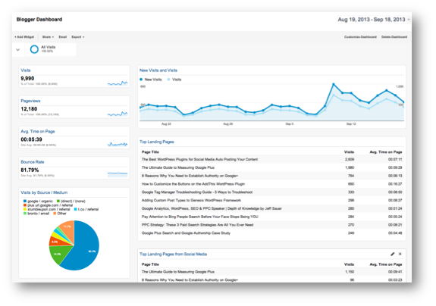
Task: Click 'How to Customize the Buttons on the AddThis' row
Action: (271, 184)
